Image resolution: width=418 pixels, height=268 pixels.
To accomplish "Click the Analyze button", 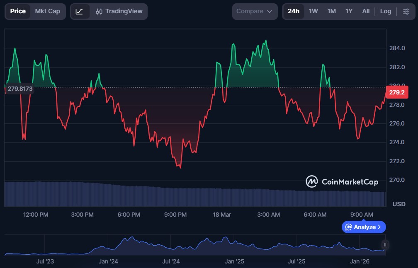I will click(364, 227).
